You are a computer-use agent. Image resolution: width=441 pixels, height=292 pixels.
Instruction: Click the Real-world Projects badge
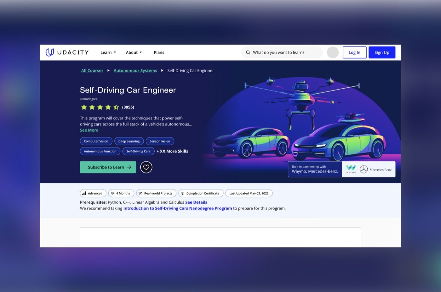(156, 193)
